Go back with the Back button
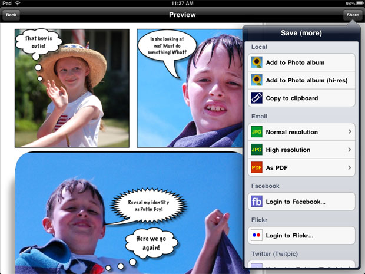Viewport: 365px width, 274px height. click(x=11, y=15)
